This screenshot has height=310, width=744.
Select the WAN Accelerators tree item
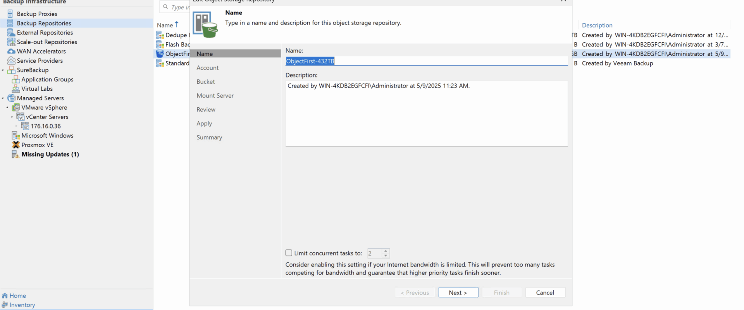coord(41,51)
